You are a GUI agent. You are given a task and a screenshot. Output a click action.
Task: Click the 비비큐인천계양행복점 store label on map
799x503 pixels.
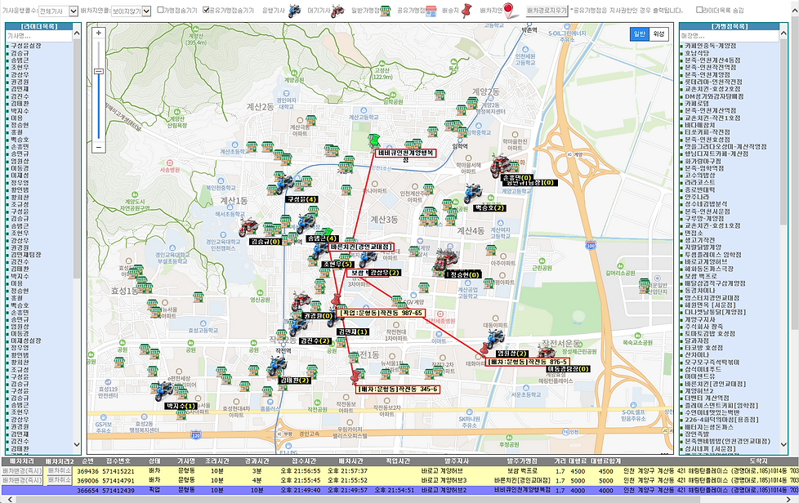click(x=405, y=155)
